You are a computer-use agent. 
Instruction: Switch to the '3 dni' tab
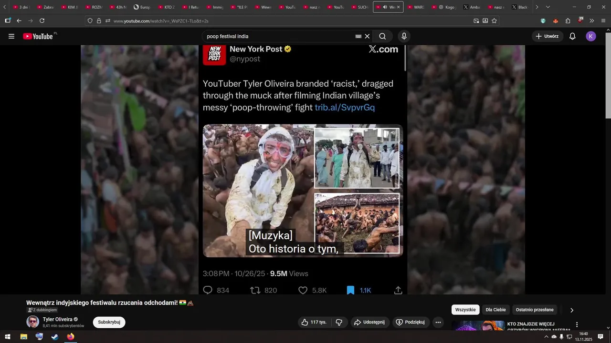[21, 7]
